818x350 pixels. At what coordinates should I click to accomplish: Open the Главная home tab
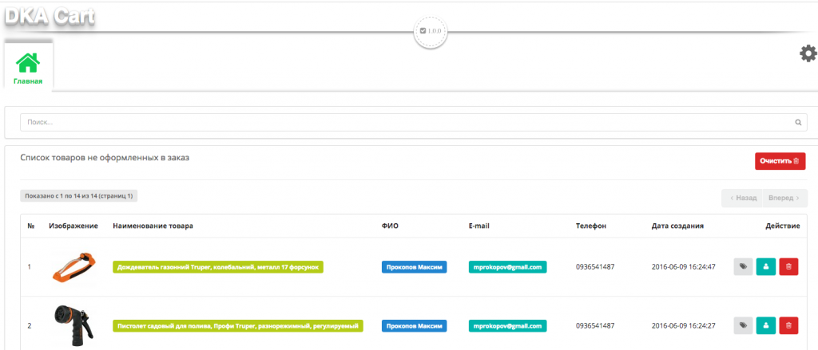pyautogui.click(x=28, y=67)
